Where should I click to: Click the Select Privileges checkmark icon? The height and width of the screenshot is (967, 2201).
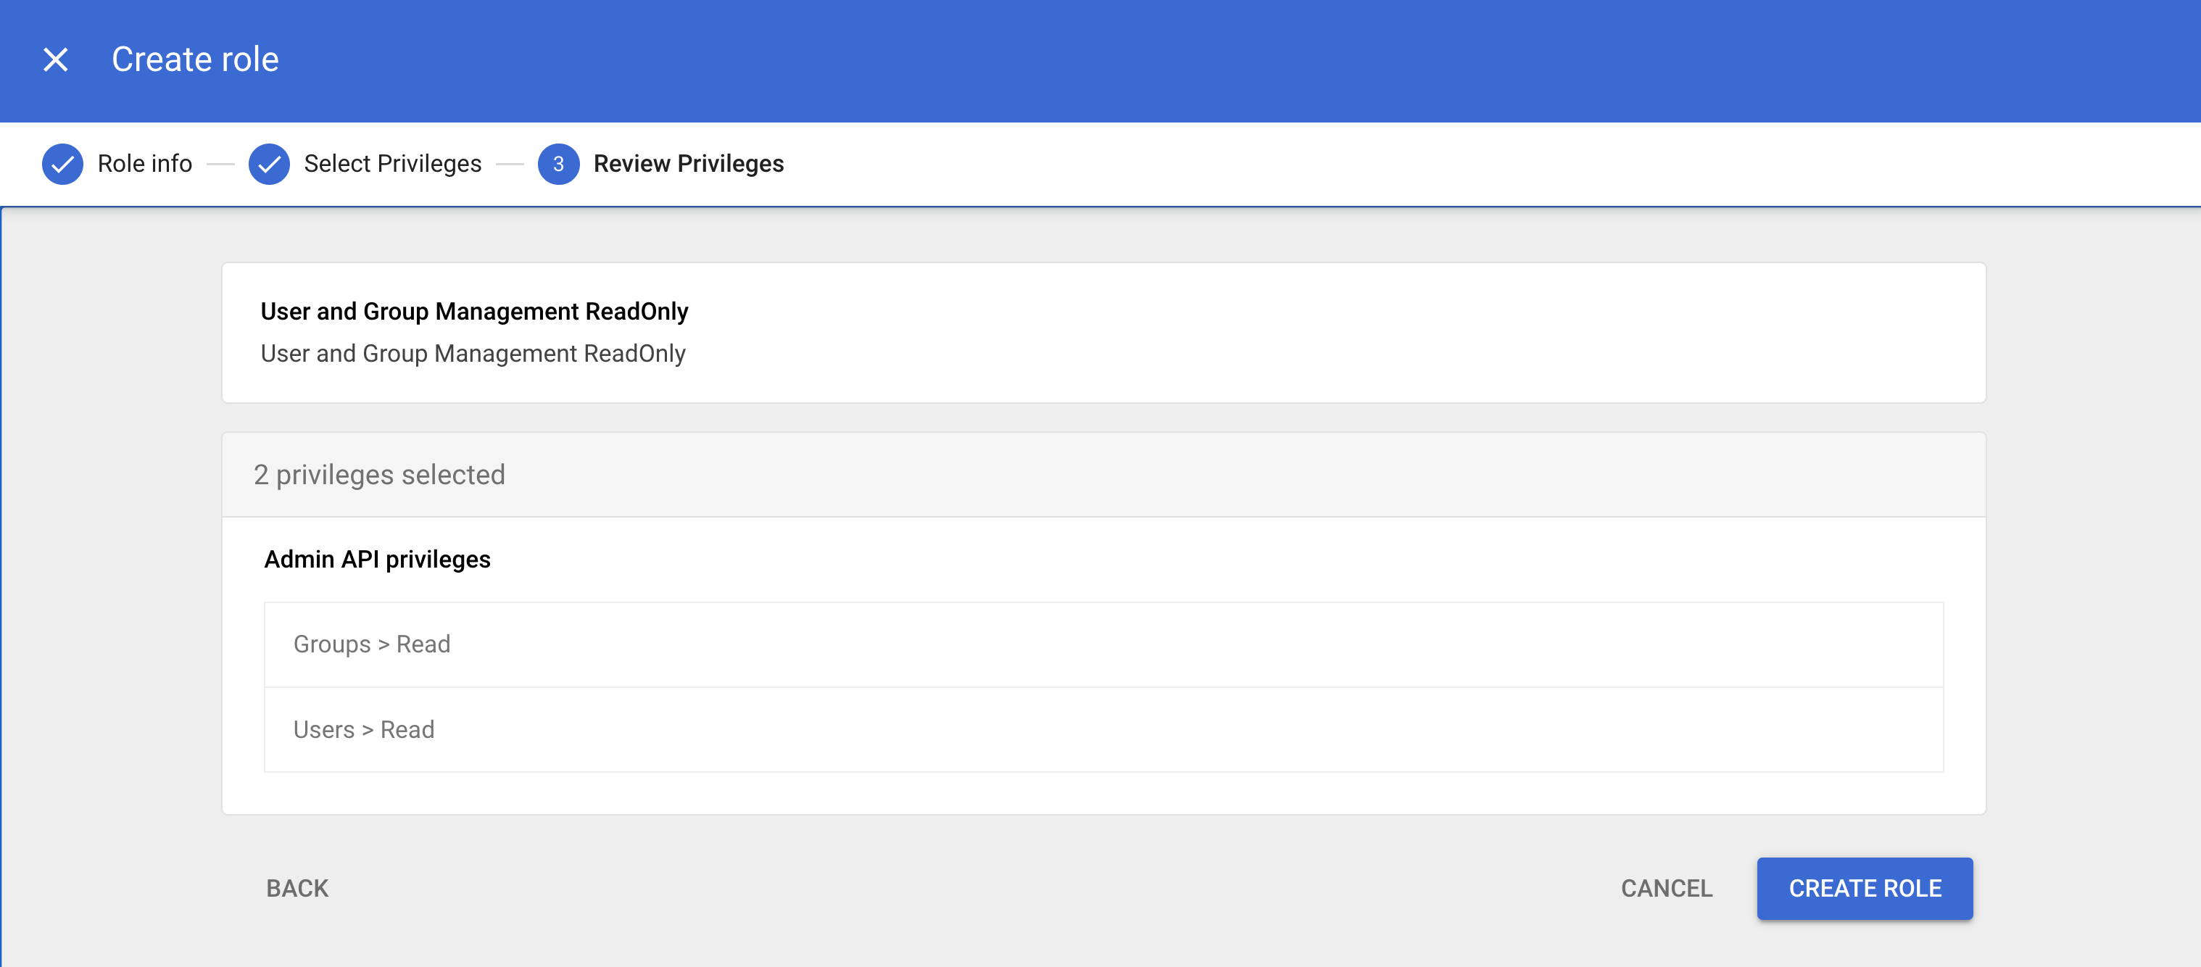pyautogui.click(x=269, y=164)
